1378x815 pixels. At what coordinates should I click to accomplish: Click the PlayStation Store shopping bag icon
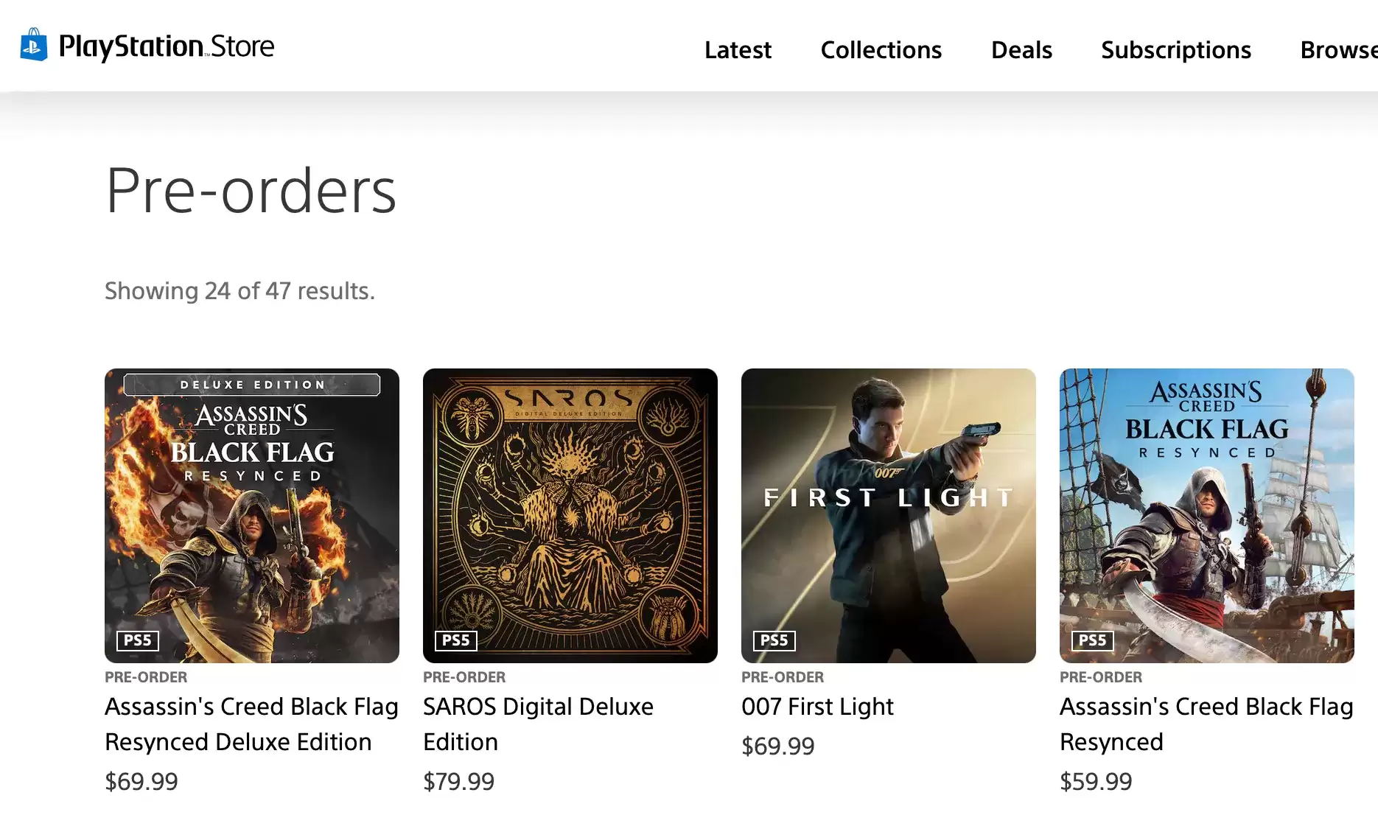point(34,45)
